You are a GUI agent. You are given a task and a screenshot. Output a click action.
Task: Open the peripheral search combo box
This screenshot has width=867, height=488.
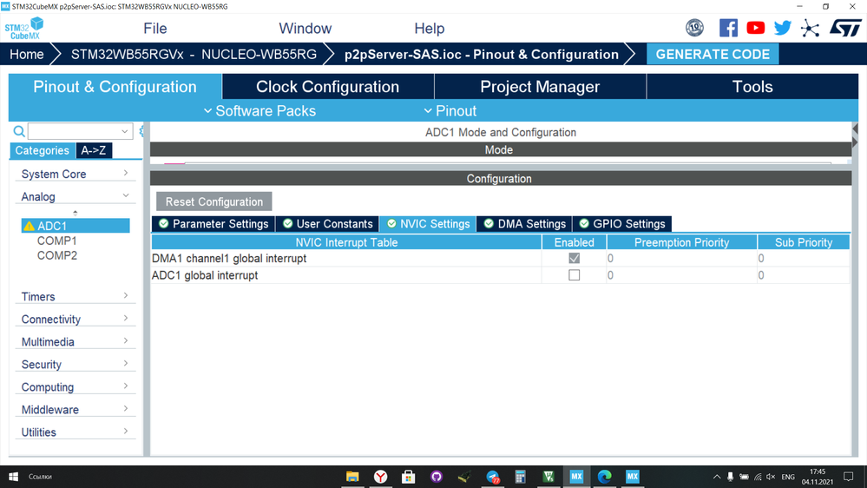coord(80,131)
